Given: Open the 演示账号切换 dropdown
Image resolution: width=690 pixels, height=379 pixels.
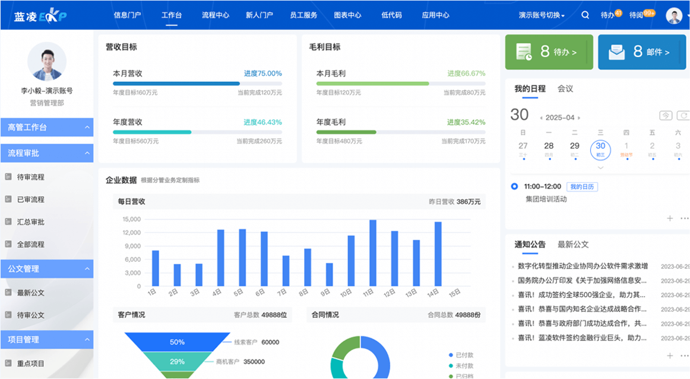Looking at the screenshot, I should point(541,15).
